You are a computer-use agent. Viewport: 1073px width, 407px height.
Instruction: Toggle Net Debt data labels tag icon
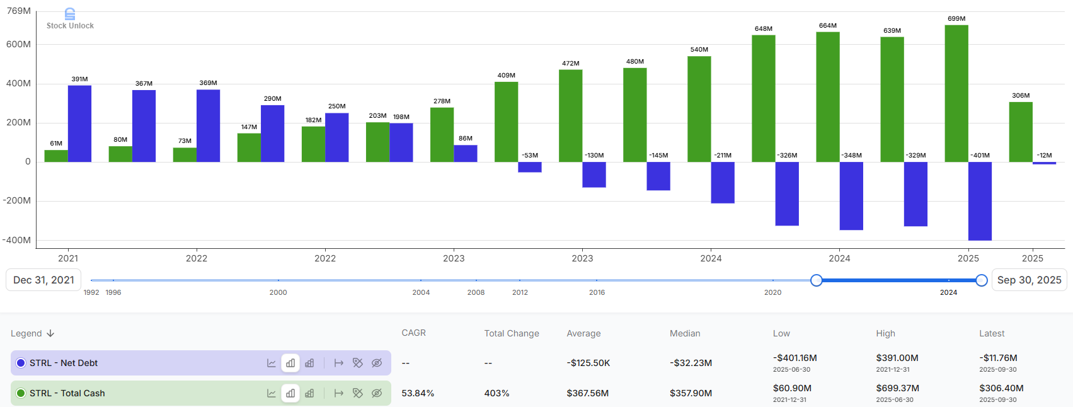point(358,363)
